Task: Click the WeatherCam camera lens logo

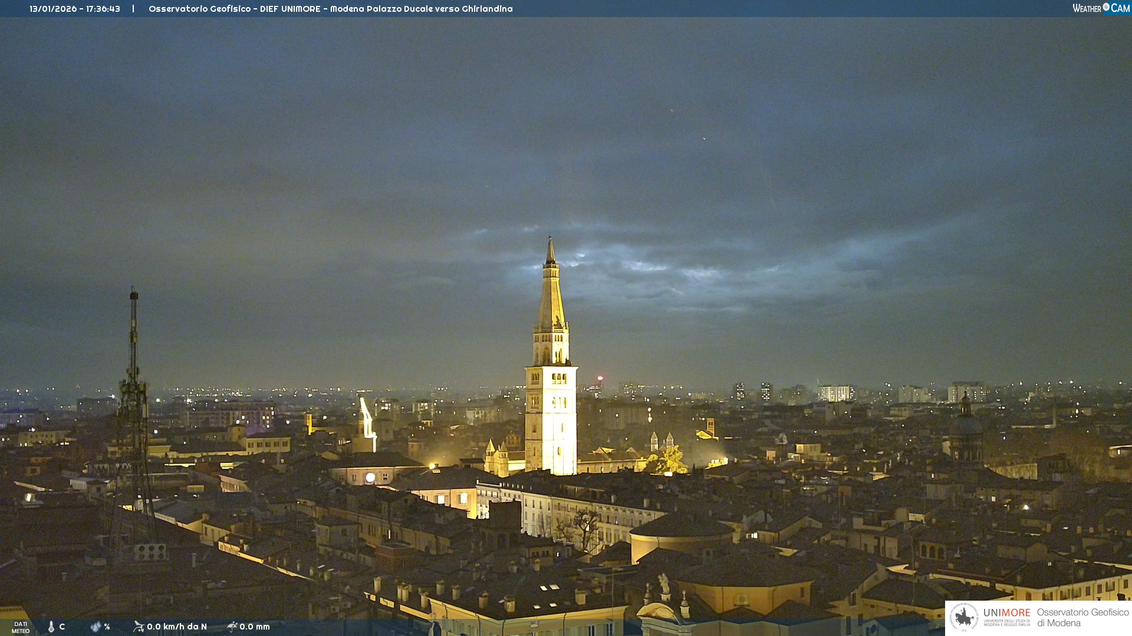Action: pyautogui.click(x=1106, y=7)
